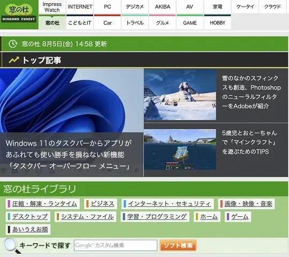Image resolution: width=289 pixels, height=257 pixels.
Task: Open the マインクラフト TIPS article headline
Action: [x=249, y=142]
